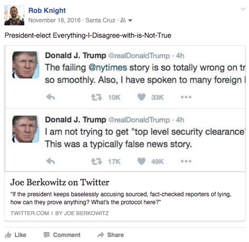The width and height of the screenshot is (249, 242).
Task: Click heart icon showing 49K likes
Action: (141, 161)
